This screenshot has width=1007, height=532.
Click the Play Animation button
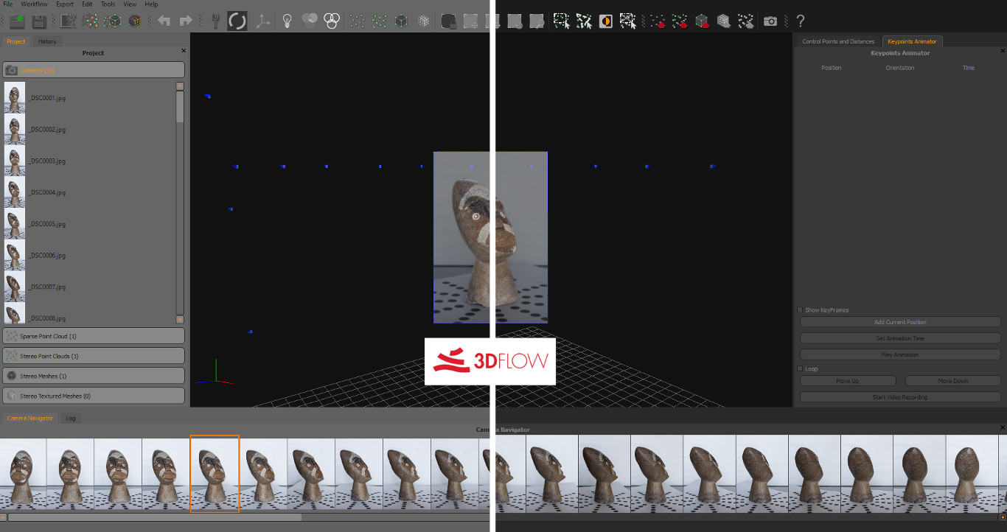coord(900,354)
